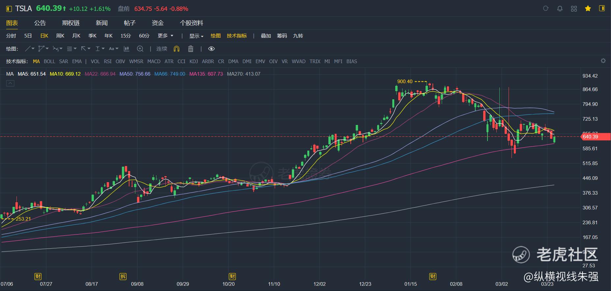This screenshot has height=291, width=611.
Task: Click the zoom-in magnifier tool
Action: tap(140, 49)
